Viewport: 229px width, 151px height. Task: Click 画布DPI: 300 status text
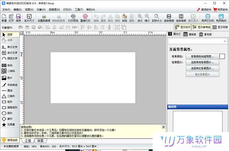pyautogui.click(x=48, y=146)
